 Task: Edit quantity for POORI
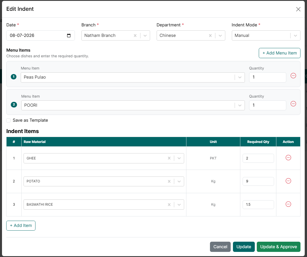268,105
